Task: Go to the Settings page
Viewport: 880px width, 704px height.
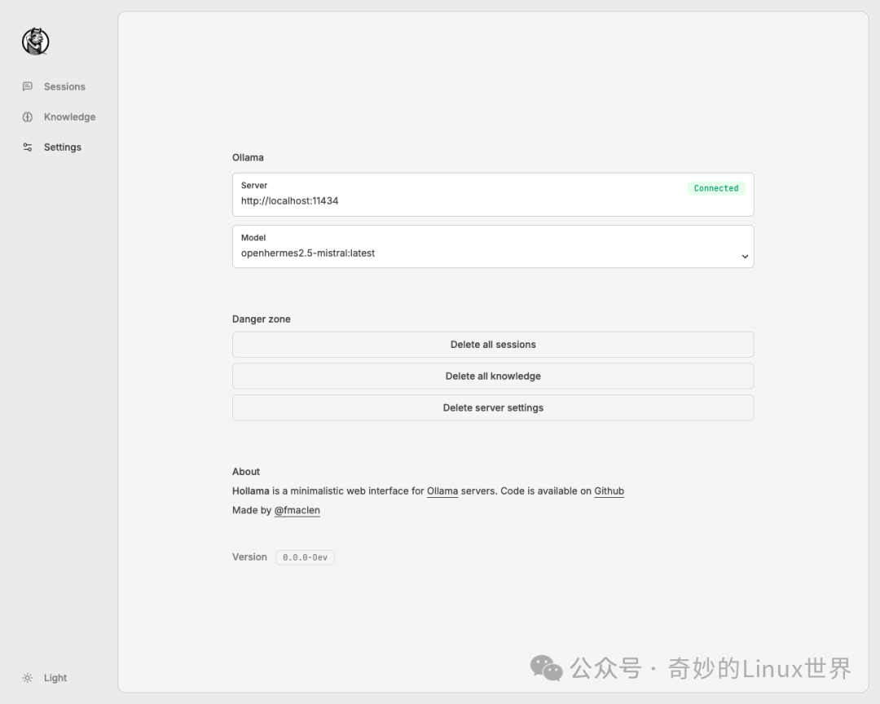Action: (x=62, y=147)
